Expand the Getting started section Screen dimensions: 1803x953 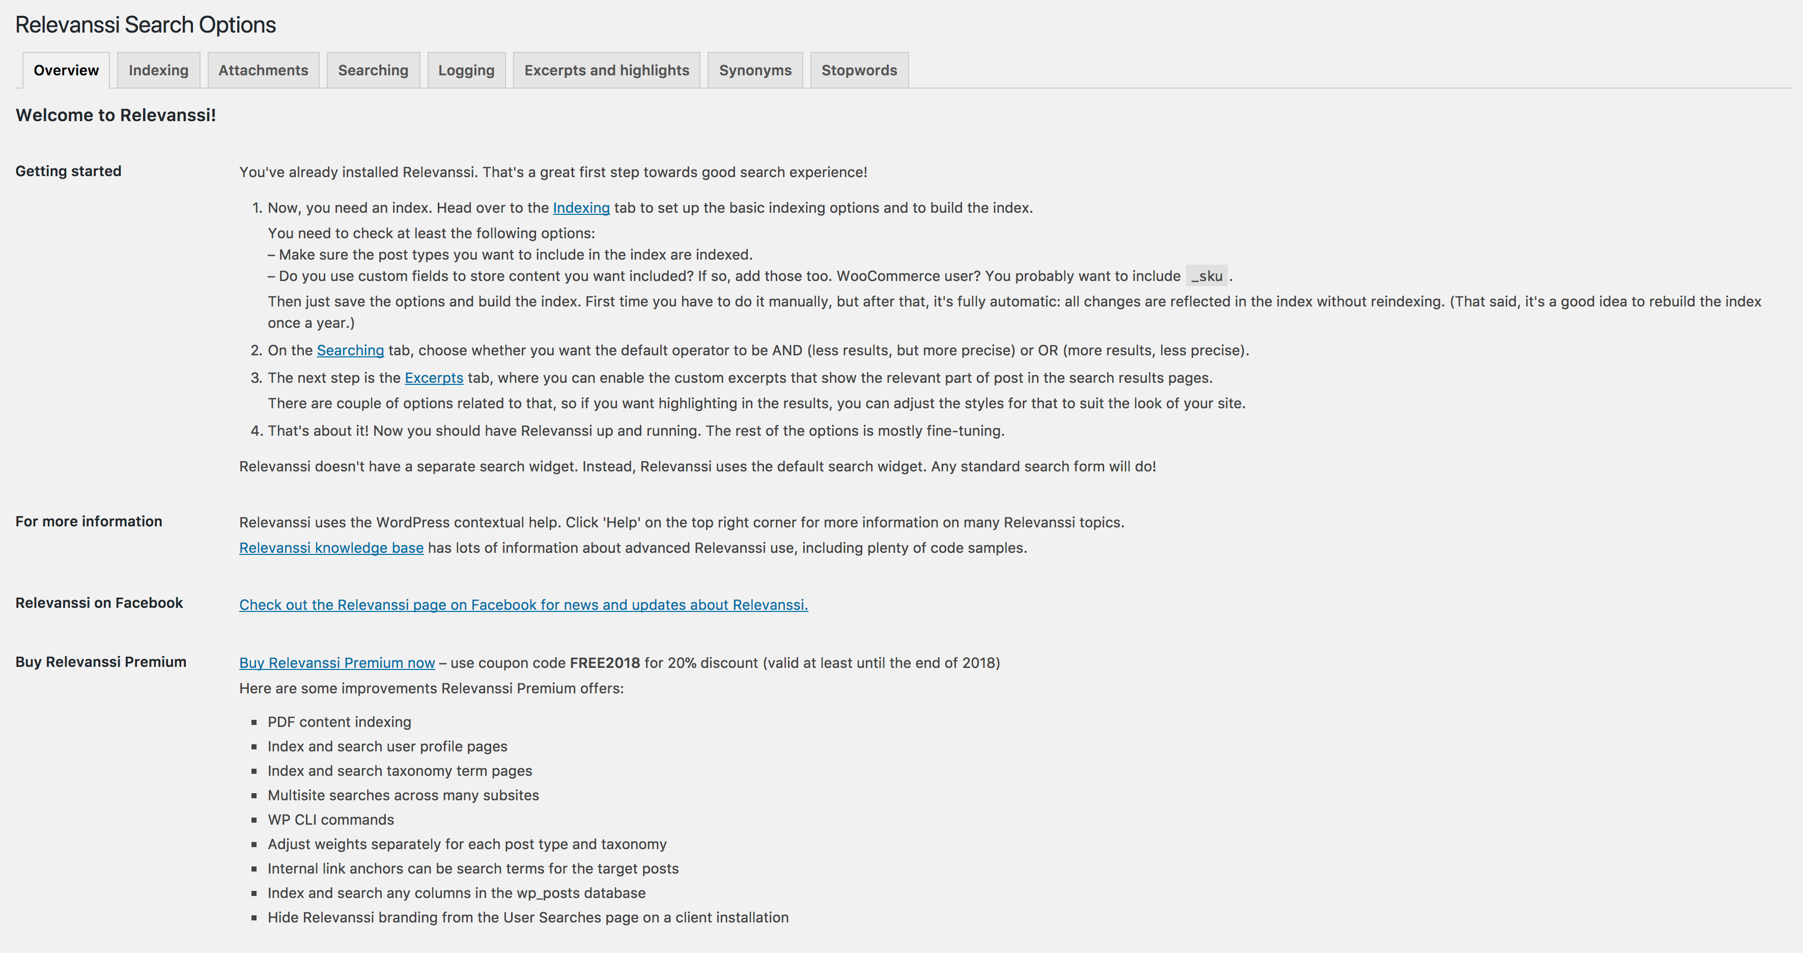[68, 171]
